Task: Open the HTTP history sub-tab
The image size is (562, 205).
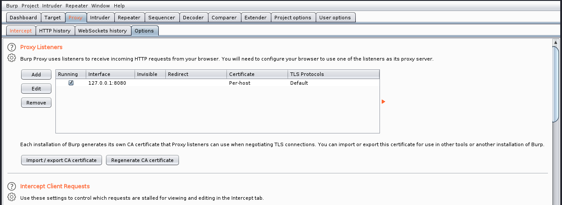Action: coord(55,31)
